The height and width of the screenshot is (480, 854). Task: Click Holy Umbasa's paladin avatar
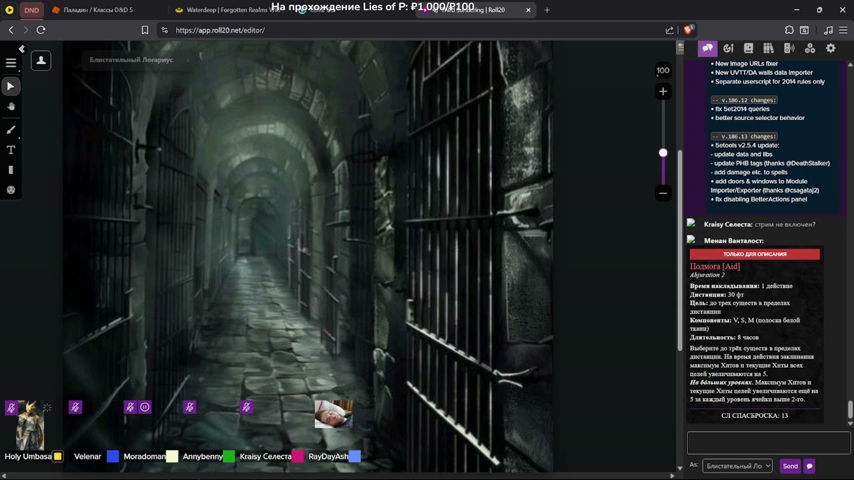pyautogui.click(x=31, y=425)
